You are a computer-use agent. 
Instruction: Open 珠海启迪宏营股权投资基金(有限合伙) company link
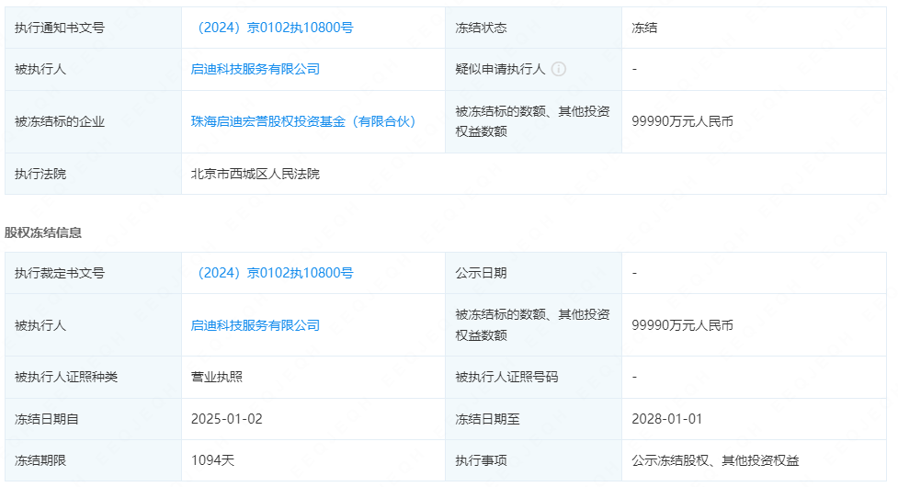click(x=303, y=121)
